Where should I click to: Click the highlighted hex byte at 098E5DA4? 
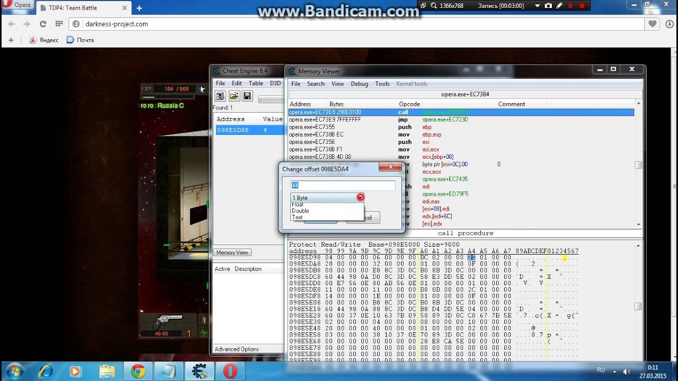click(471, 258)
